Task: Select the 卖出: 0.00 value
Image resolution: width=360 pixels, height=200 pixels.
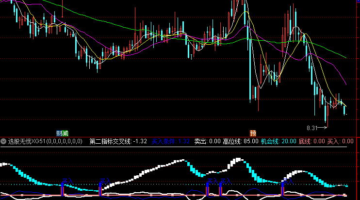Action: (207, 141)
